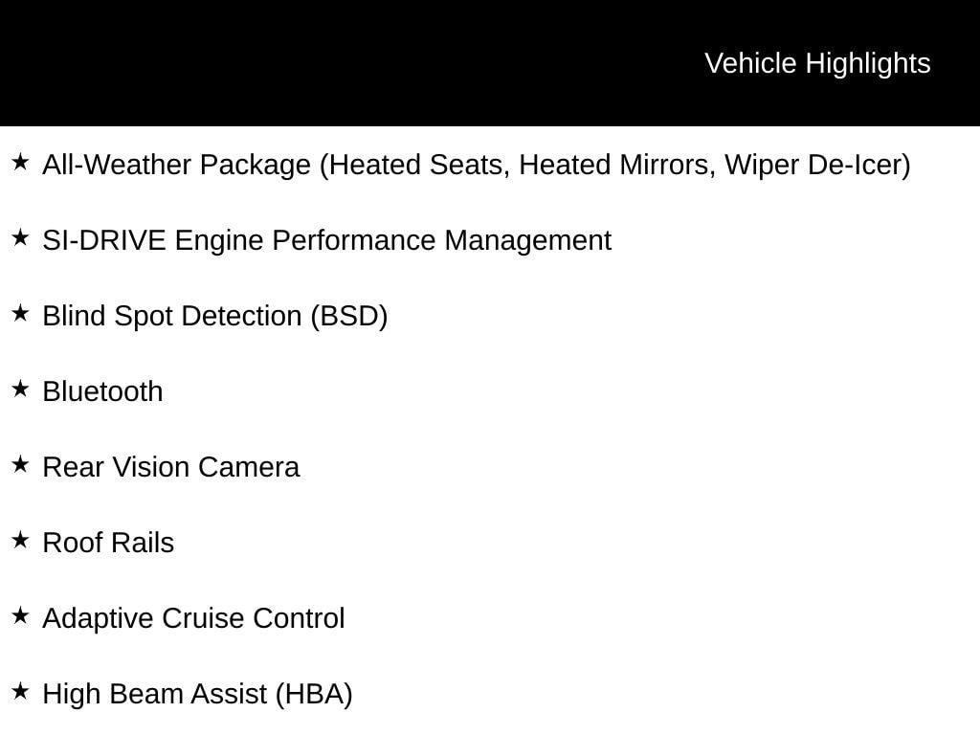Select the Roof Rails feature text

click(x=108, y=543)
